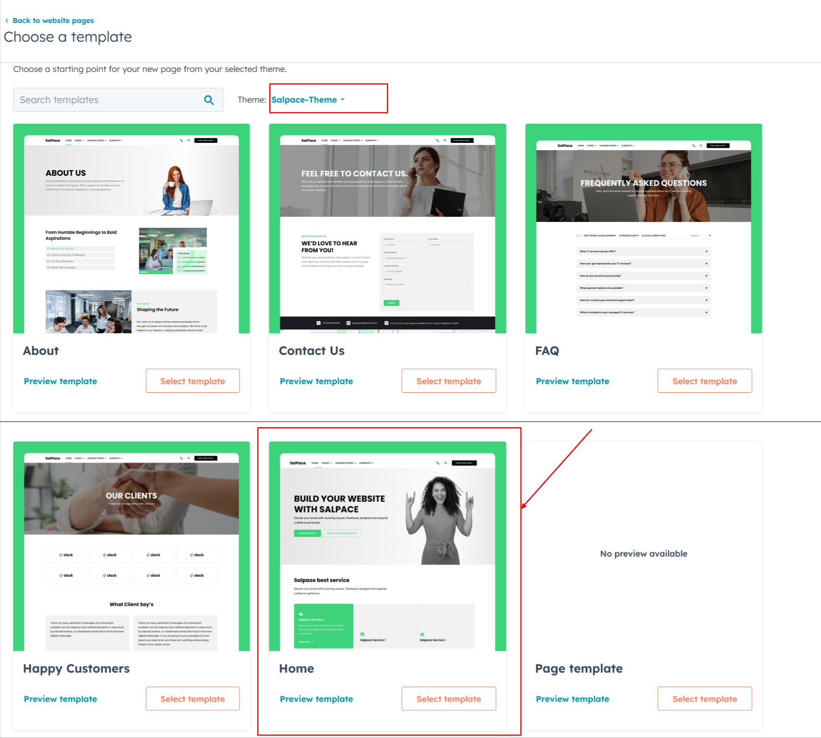
Task: Select the Contact Us template
Action: pos(448,381)
